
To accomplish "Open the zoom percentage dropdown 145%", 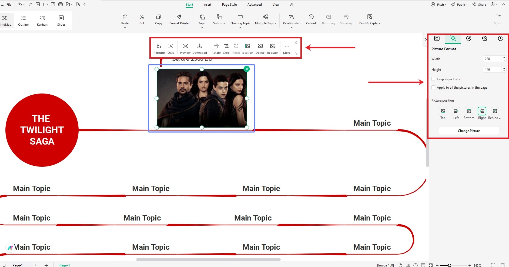I will [x=479, y=265].
